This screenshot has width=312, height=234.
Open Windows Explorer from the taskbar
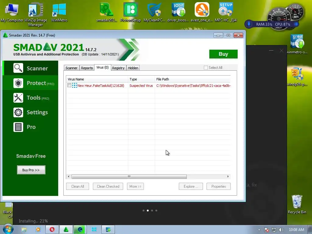coord(24,230)
